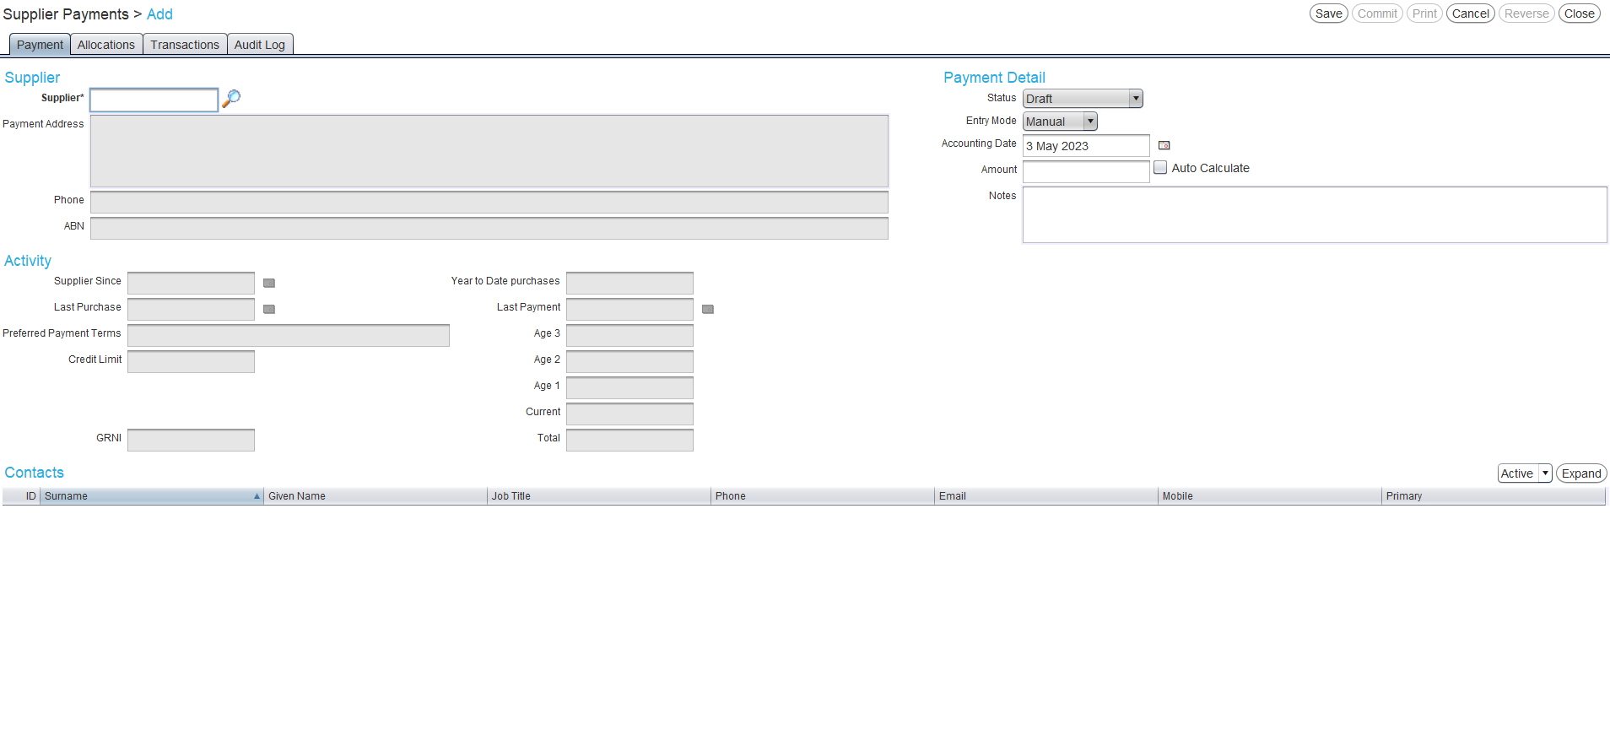Sort contacts by ID column
Image resolution: width=1610 pixels, height=741 pixels.
coord(21,496)
